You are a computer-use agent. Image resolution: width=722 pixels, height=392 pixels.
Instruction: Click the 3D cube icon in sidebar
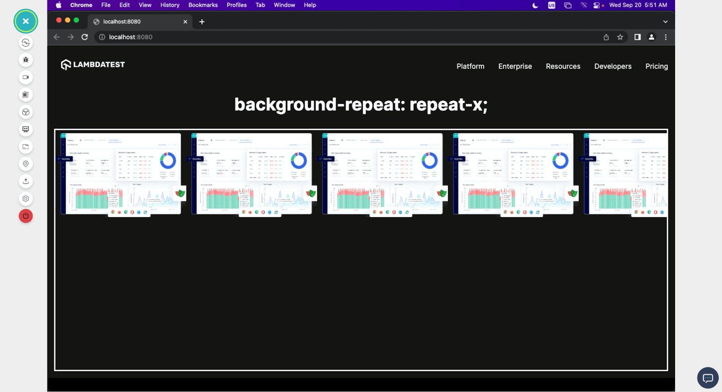26,112
